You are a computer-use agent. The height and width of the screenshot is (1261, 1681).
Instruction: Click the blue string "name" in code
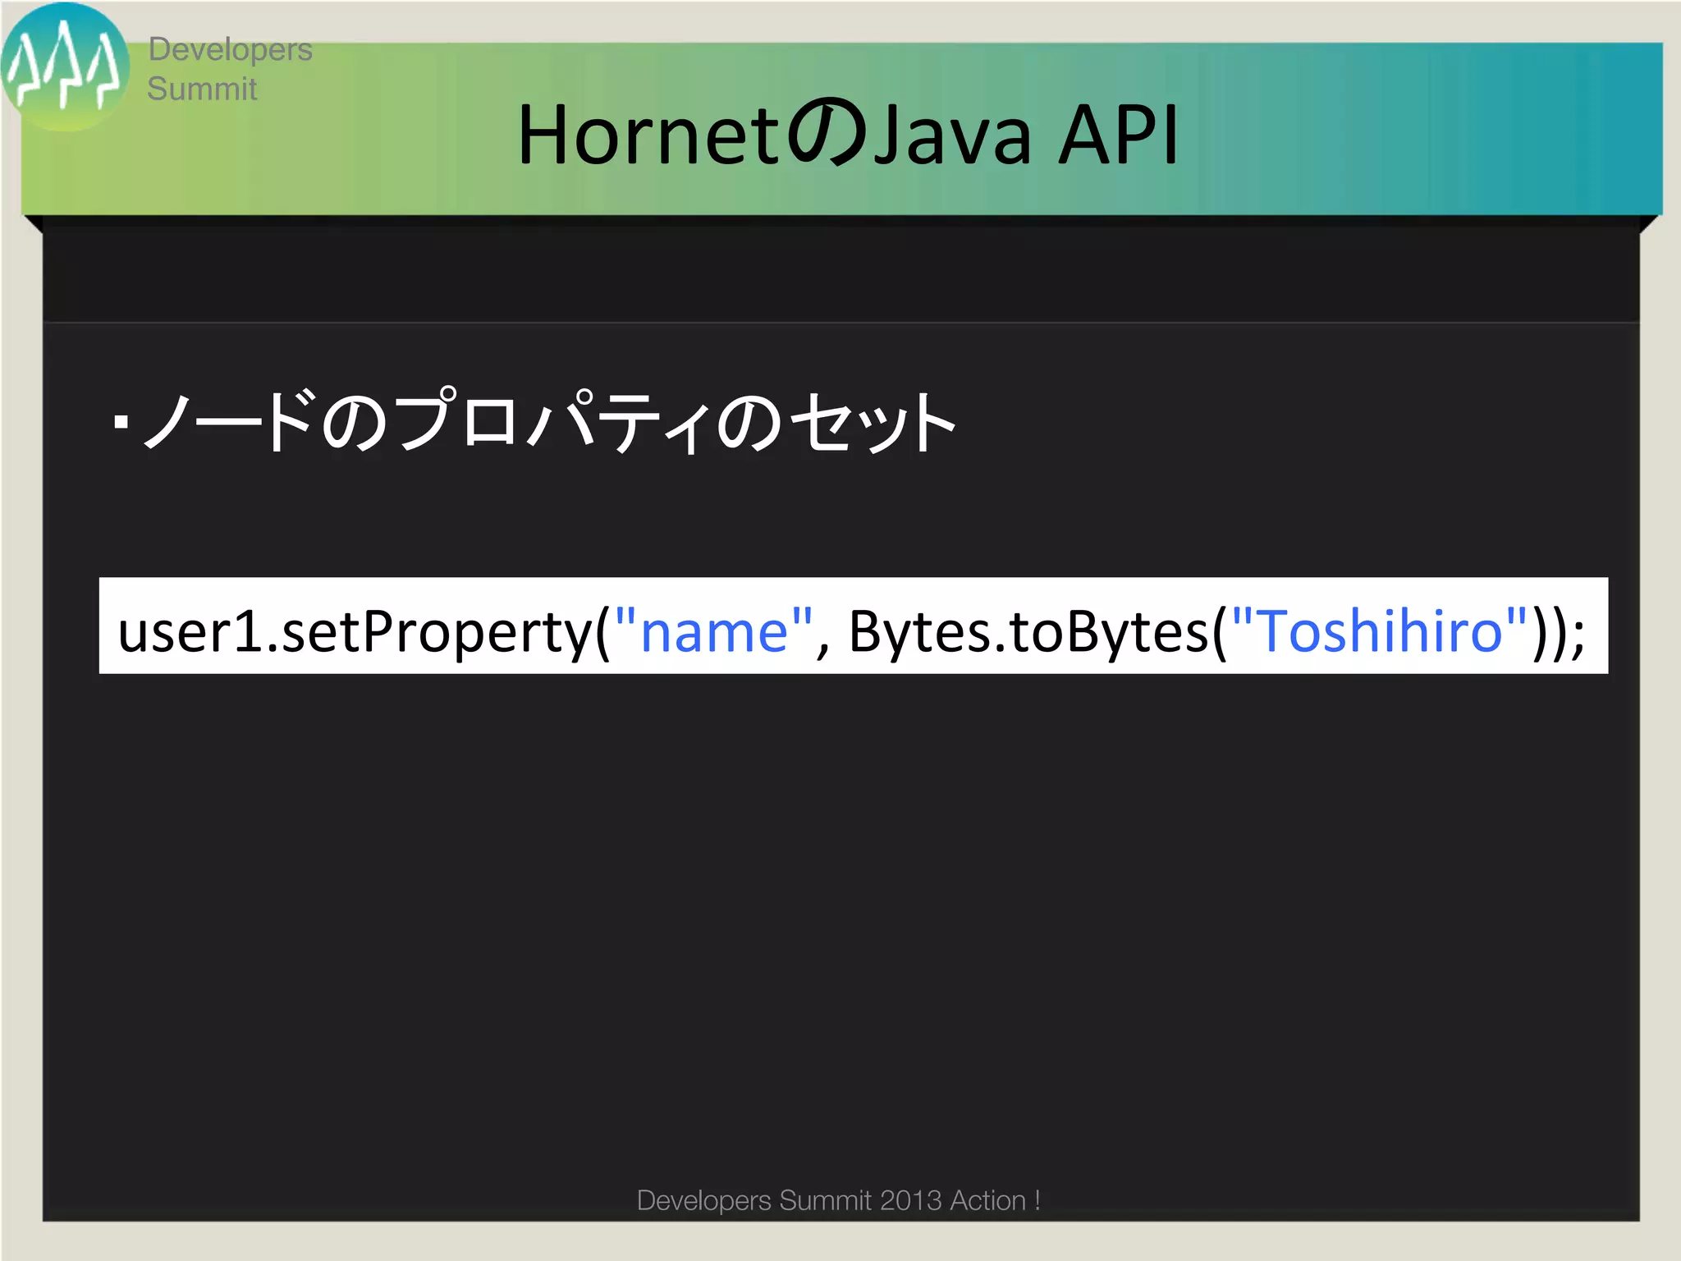[x=713, y=630]
